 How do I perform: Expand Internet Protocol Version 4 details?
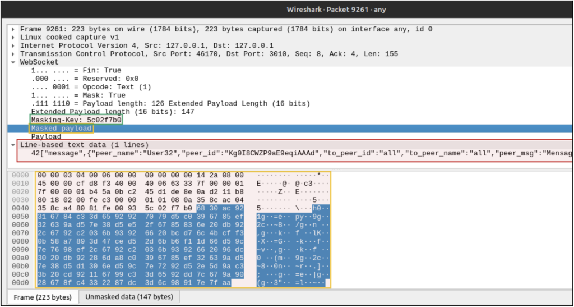(x=13, y=45)
